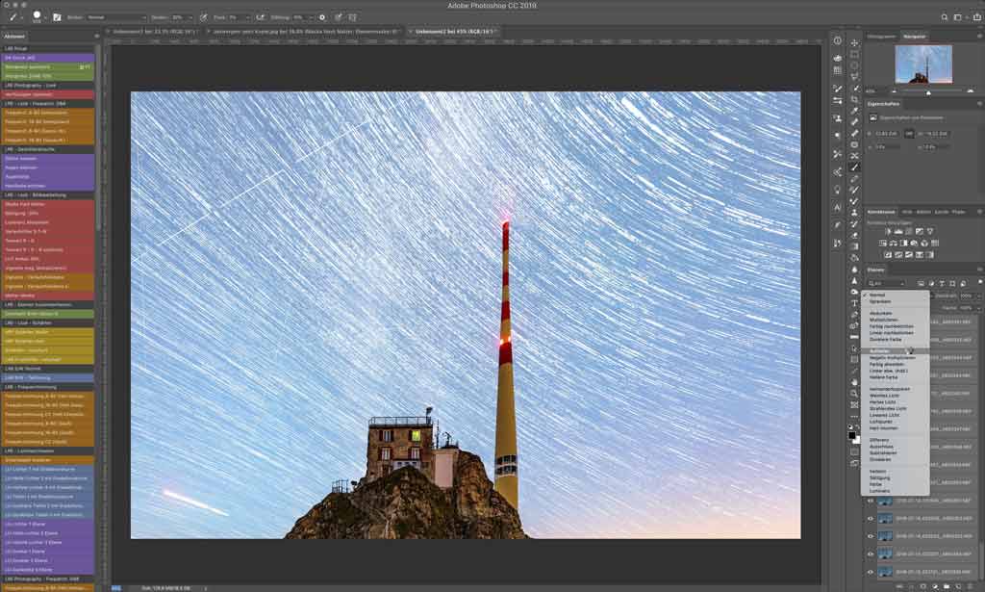This screenshot has width=985, height=592.
Task: Click LRE - Gesichtsretusche action set header
Action: coord(48,149)
